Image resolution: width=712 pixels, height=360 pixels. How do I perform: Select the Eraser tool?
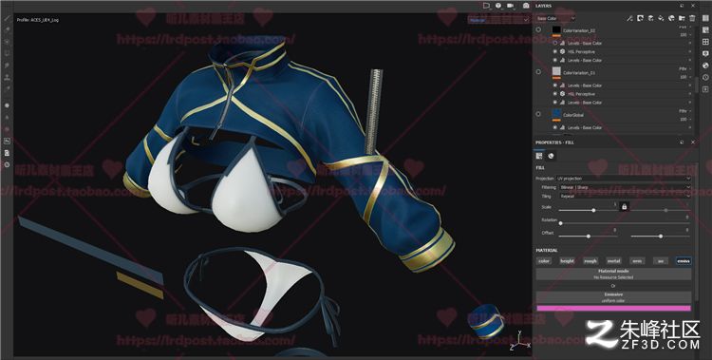point(7,29)
